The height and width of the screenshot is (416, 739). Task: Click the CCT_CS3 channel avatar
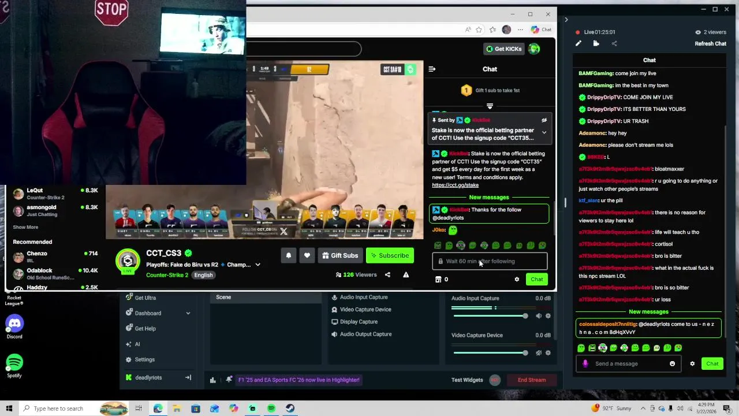pyautogui.click(x=128, y=261)
